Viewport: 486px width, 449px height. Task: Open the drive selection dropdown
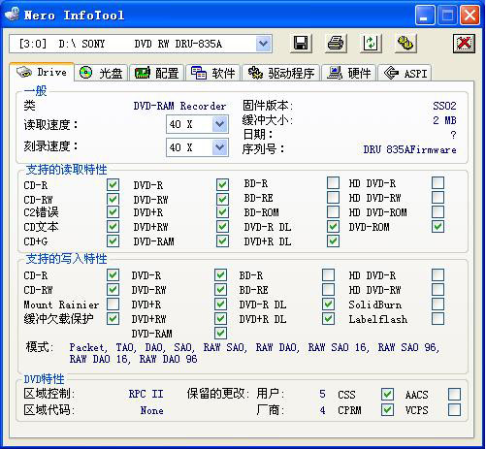click(x=264, y=44)
